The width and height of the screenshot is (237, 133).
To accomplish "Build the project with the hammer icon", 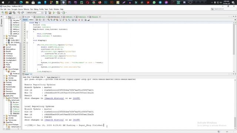I will [46, 13].
